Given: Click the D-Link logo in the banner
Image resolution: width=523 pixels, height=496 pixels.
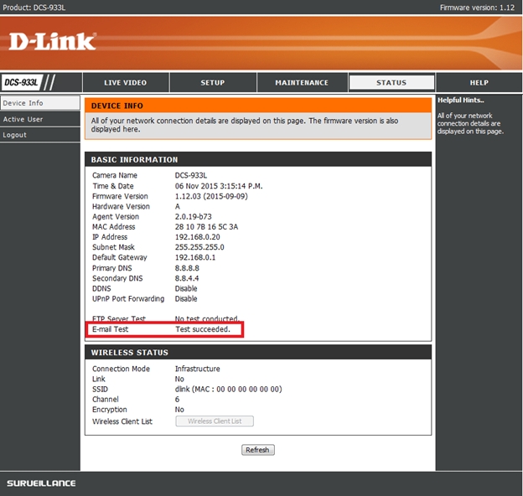Looking at the screenshot, I should (53, 41).
